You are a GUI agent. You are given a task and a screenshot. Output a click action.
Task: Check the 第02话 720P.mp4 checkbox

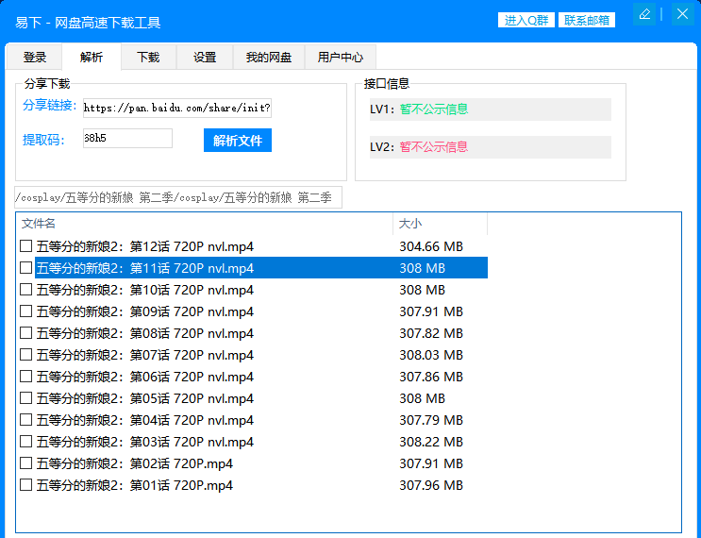[25, 462]
